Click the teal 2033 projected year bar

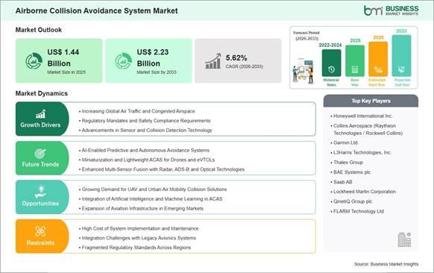tap(401, 56)
